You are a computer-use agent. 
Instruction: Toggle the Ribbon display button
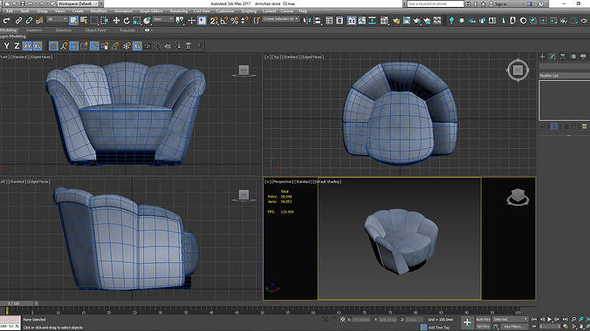click(352, 21)
